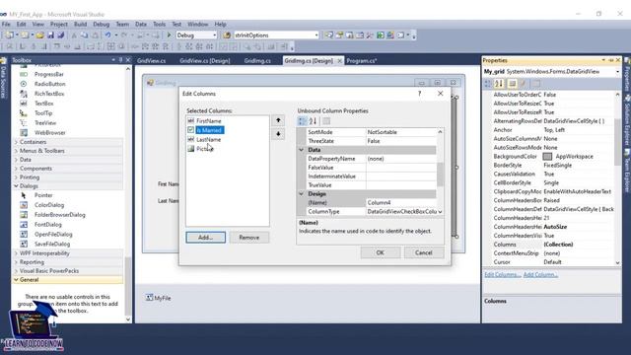Click the MyFile component in the component tray
Image resolution: width=631 pixels, height=355 pixels.
point(158,298)
